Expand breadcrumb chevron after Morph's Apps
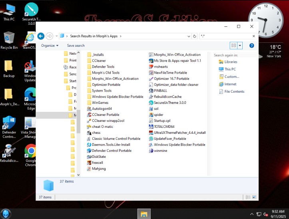This screenshot has height=219, width=289. click(x=121, y=36)
